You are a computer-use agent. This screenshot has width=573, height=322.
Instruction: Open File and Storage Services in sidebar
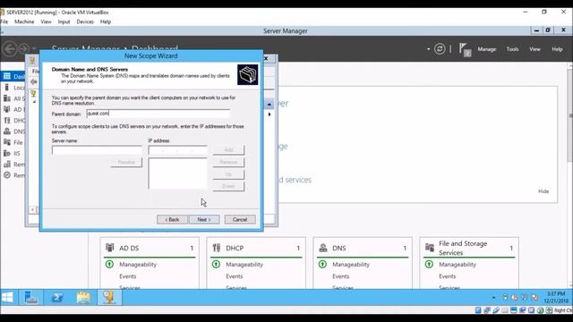point(13,142)
